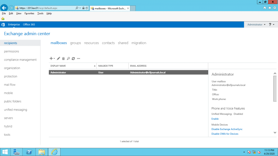Click the browser Home icon

265,8
